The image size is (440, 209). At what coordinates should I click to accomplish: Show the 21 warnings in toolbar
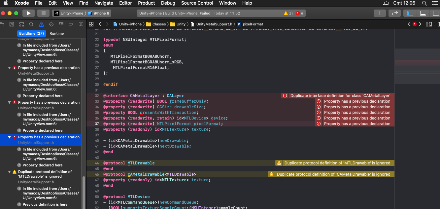288,14
